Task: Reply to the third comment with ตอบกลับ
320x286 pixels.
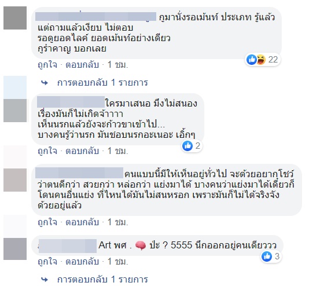Action: click(82, 222)
